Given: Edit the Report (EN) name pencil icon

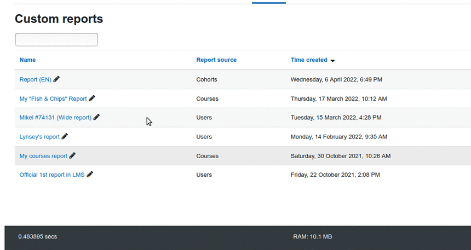Looking at the screenshot, I should tap(56, 79).
